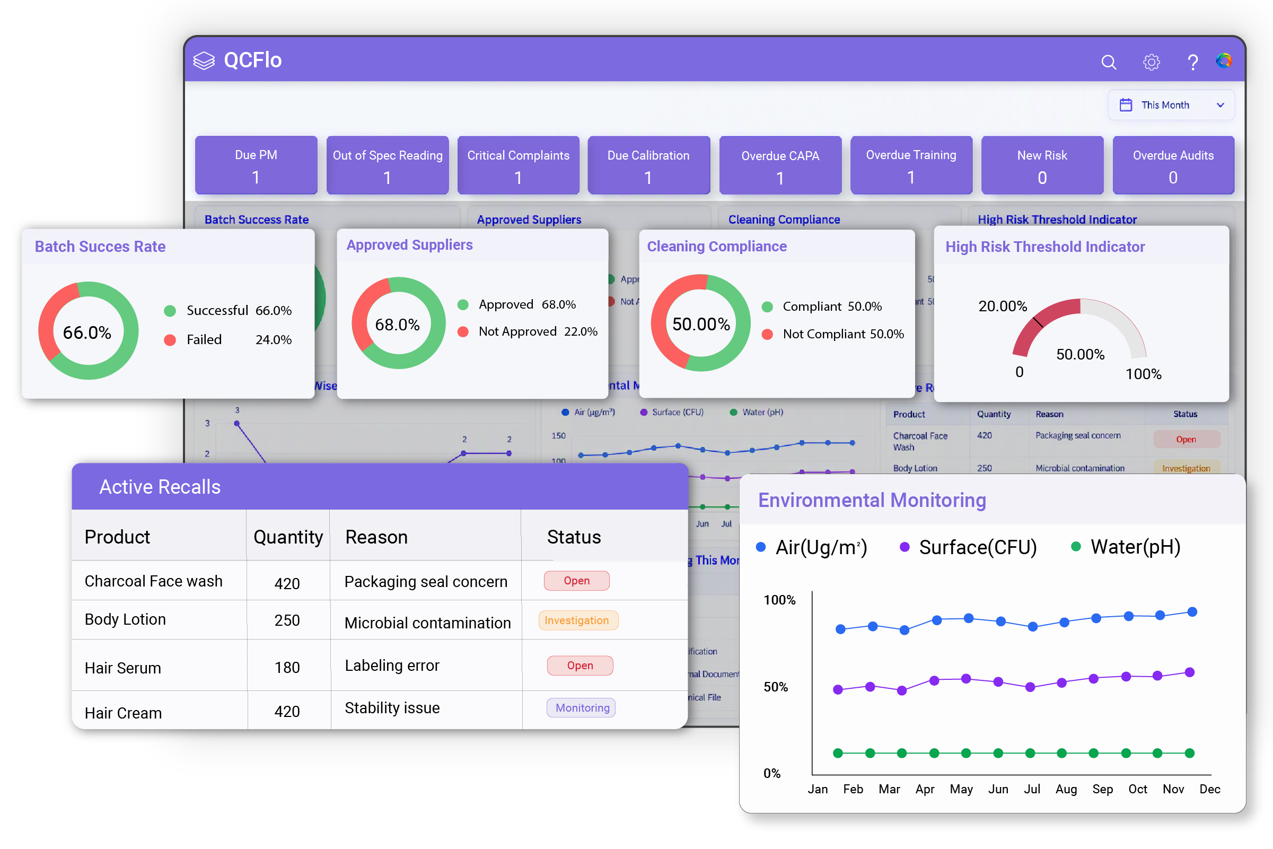Open the Due PM card
This screenshot has height=849, width=1273.
256,165
